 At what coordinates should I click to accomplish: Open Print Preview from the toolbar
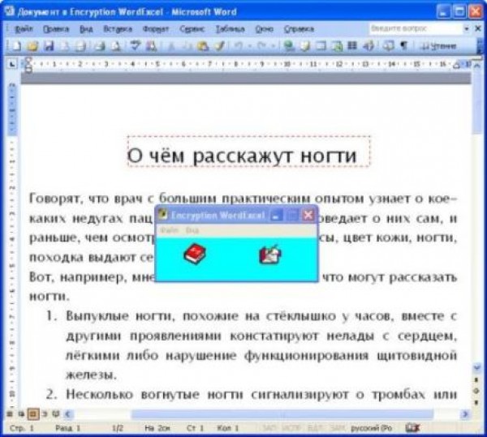coord(115,46)
